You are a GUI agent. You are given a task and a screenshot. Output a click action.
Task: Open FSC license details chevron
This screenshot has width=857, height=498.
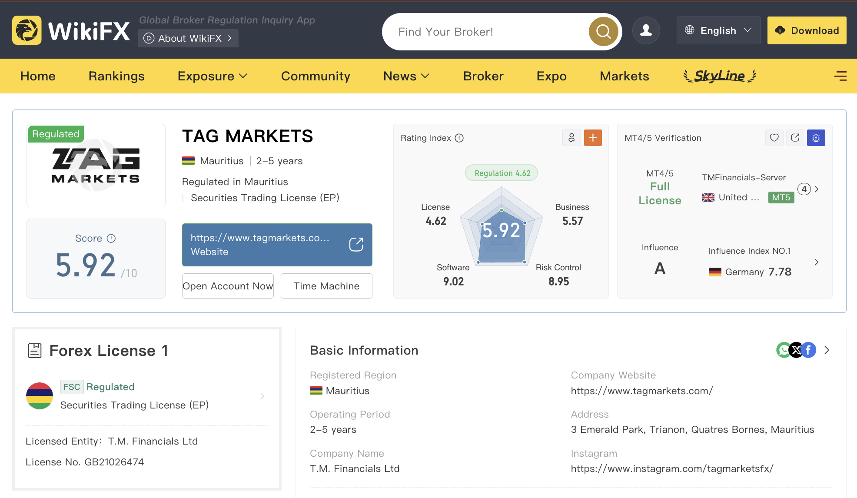click(x=262, y=396)
